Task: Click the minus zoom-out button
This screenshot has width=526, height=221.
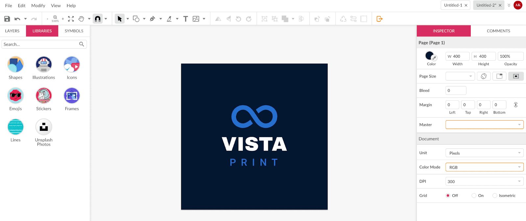Action: tap(47, 19)
